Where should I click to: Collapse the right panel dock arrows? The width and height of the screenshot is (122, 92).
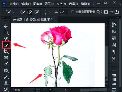[118, 18]
